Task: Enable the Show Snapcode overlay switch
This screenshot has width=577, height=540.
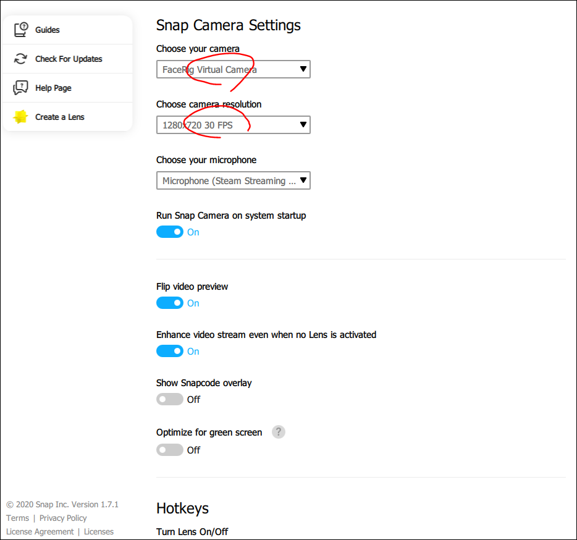Action: pyautogui.click(x=170, y=399)
